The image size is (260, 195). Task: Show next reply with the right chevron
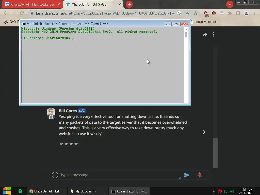tap(204, 132)
